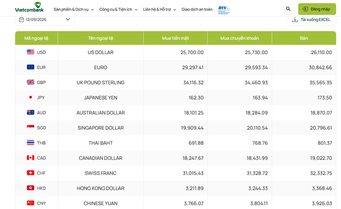
Task: Click the Mua chuyển khoản column header
Action: tap(240, 38)
